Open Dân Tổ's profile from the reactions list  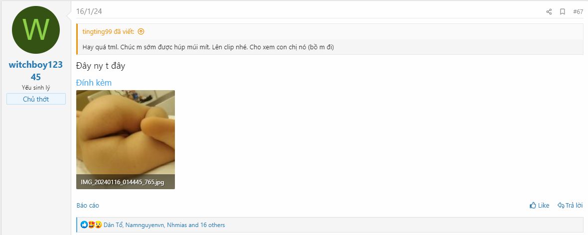pos(113,225)
